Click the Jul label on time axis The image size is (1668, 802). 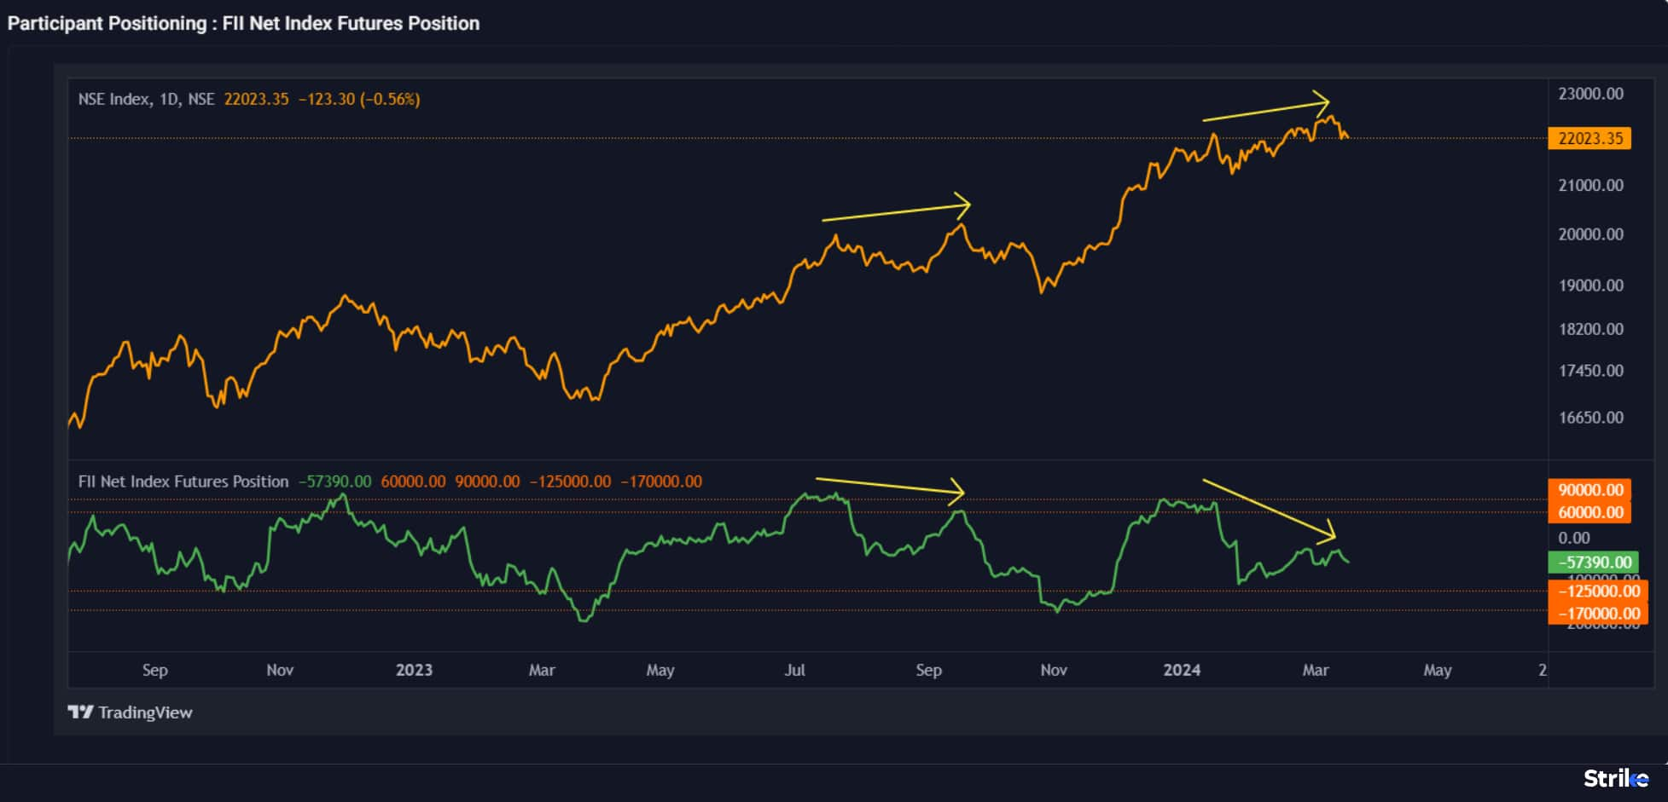794,670
